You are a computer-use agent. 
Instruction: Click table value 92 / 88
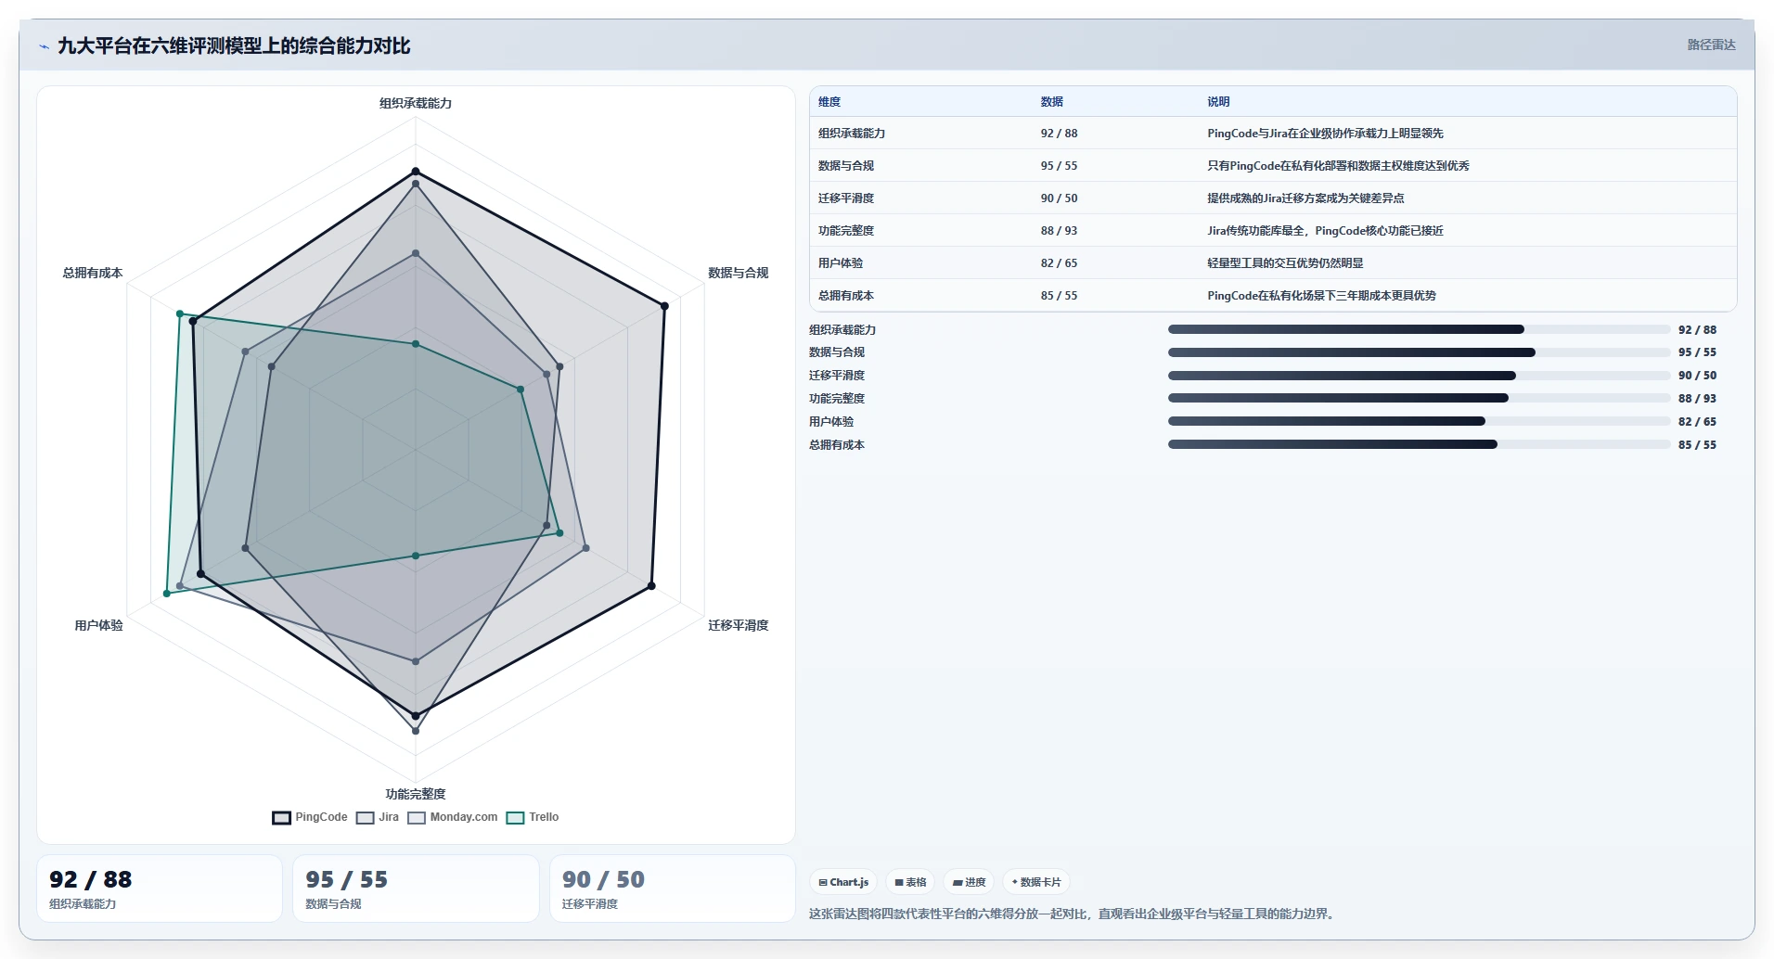click(x=1059, y=134)
